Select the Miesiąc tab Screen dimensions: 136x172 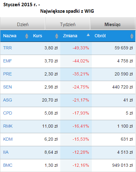click(x=113, y=24)
